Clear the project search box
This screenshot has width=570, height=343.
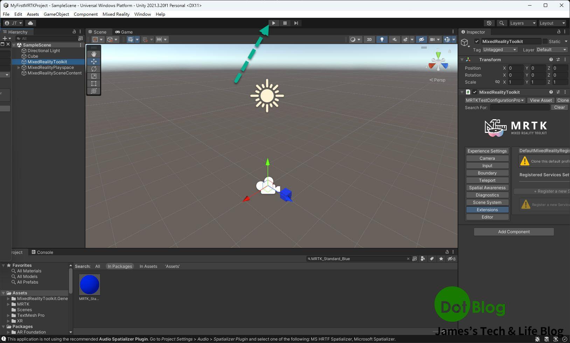pyautogui.click(x=408, y=259)
